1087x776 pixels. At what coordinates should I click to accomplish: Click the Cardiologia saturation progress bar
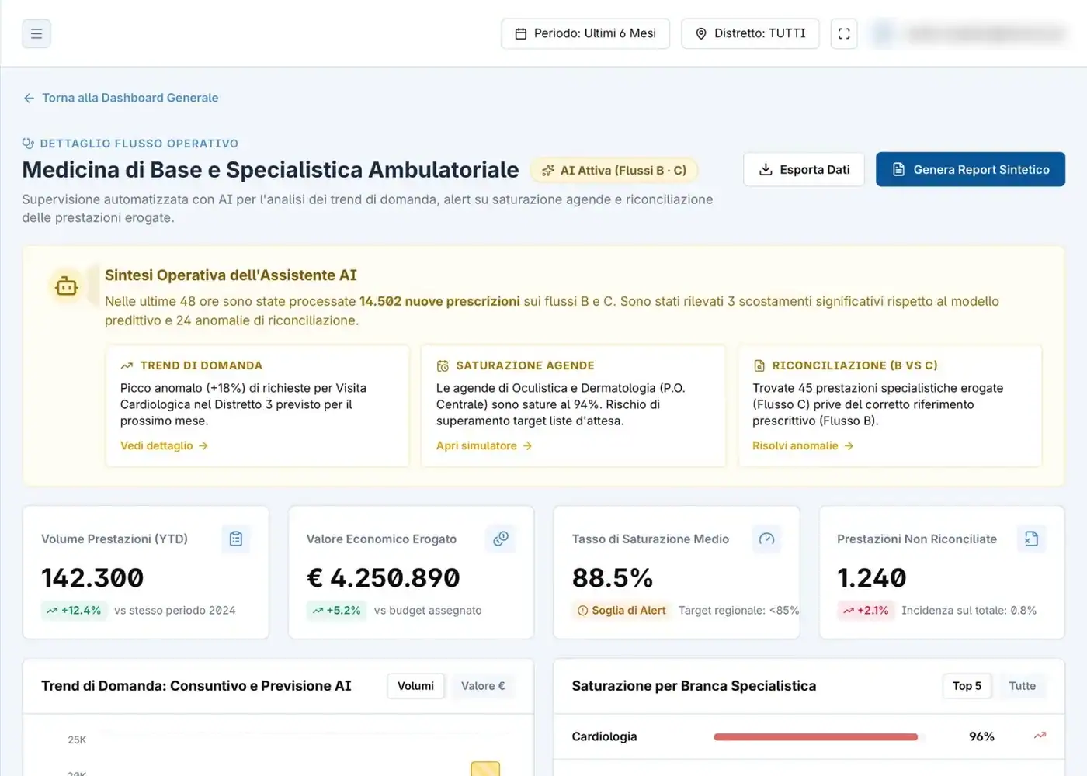coord(816,736)
